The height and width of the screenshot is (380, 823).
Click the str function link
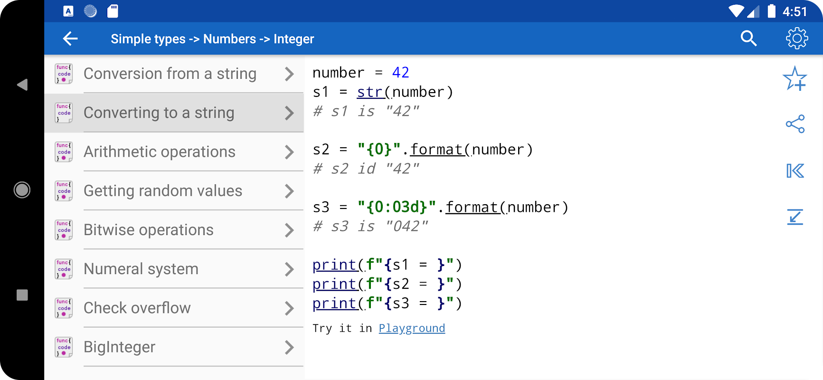[370, 92]
